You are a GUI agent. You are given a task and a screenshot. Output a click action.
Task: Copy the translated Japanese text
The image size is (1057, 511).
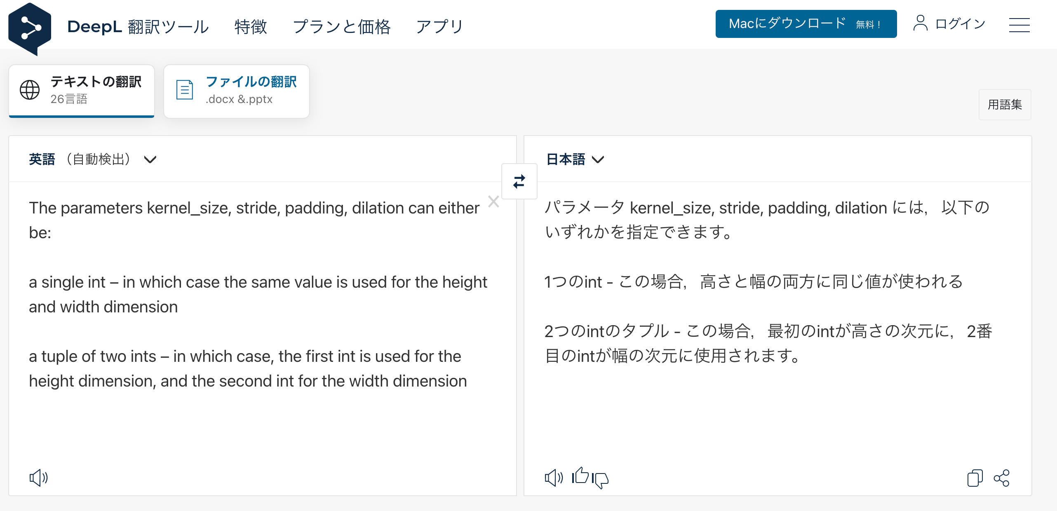[975, 478]
